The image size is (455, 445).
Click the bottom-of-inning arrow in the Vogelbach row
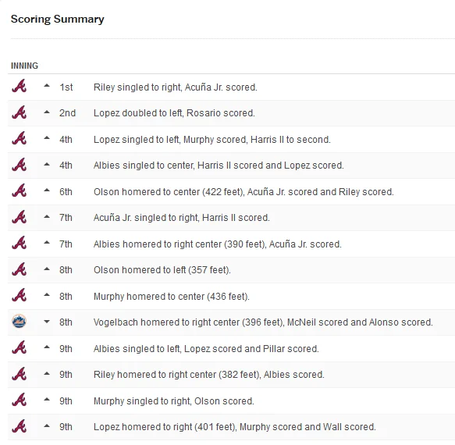47,322
